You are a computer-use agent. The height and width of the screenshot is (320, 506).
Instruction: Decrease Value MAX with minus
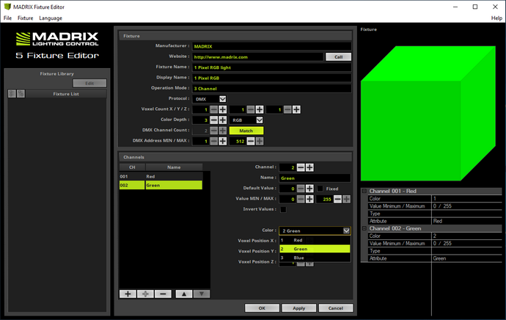coord(337,199)
